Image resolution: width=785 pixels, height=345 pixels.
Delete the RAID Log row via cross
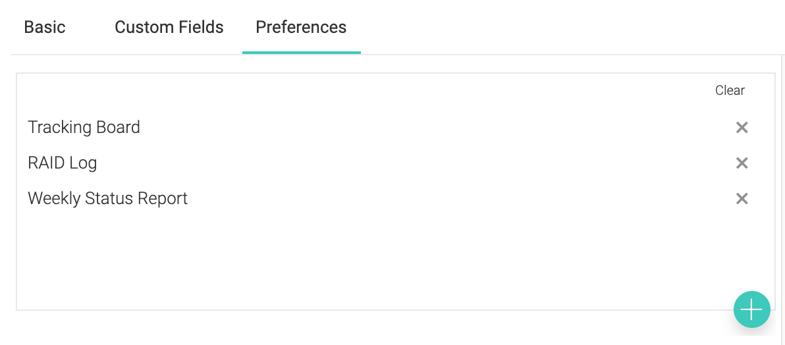point(742,163)
